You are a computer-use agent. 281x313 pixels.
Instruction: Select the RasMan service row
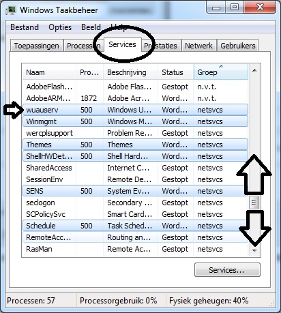tap(135, 249)
